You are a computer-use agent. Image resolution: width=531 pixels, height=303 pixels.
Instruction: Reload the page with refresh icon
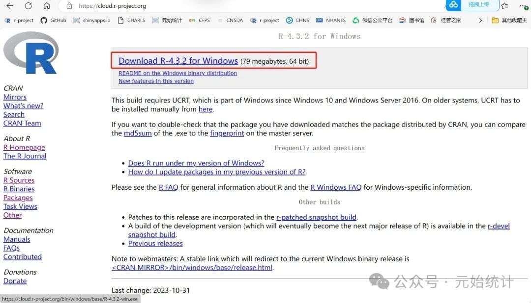coord(28,6)
